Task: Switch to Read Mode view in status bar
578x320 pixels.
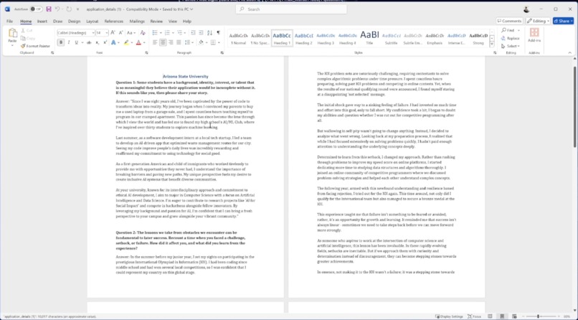Action: pyautogui.click(x=490, y=316)
